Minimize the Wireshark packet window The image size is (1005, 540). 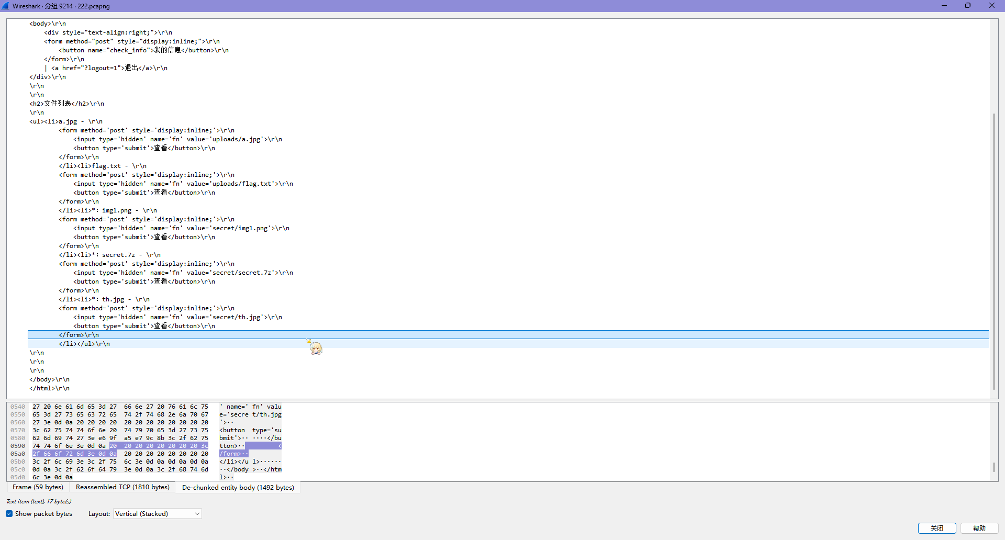tap(944, 6)
